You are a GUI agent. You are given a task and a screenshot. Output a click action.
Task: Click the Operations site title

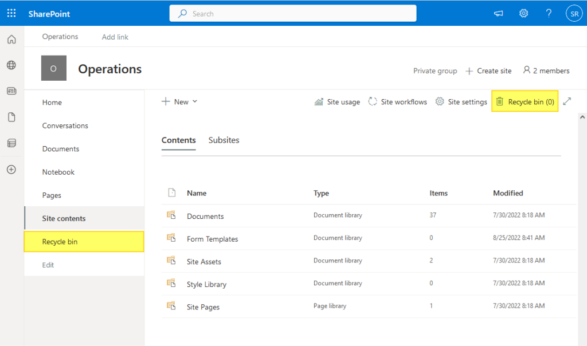(109, 69)
